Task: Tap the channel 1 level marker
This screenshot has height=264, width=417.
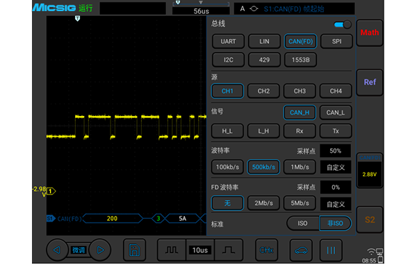Action: [x=50, y=191]
